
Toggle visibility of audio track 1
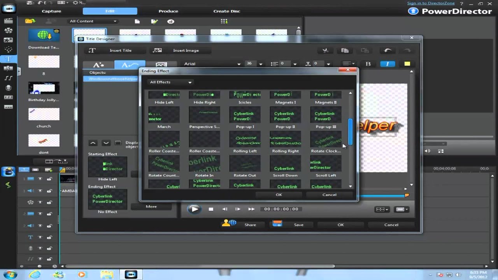40,191
